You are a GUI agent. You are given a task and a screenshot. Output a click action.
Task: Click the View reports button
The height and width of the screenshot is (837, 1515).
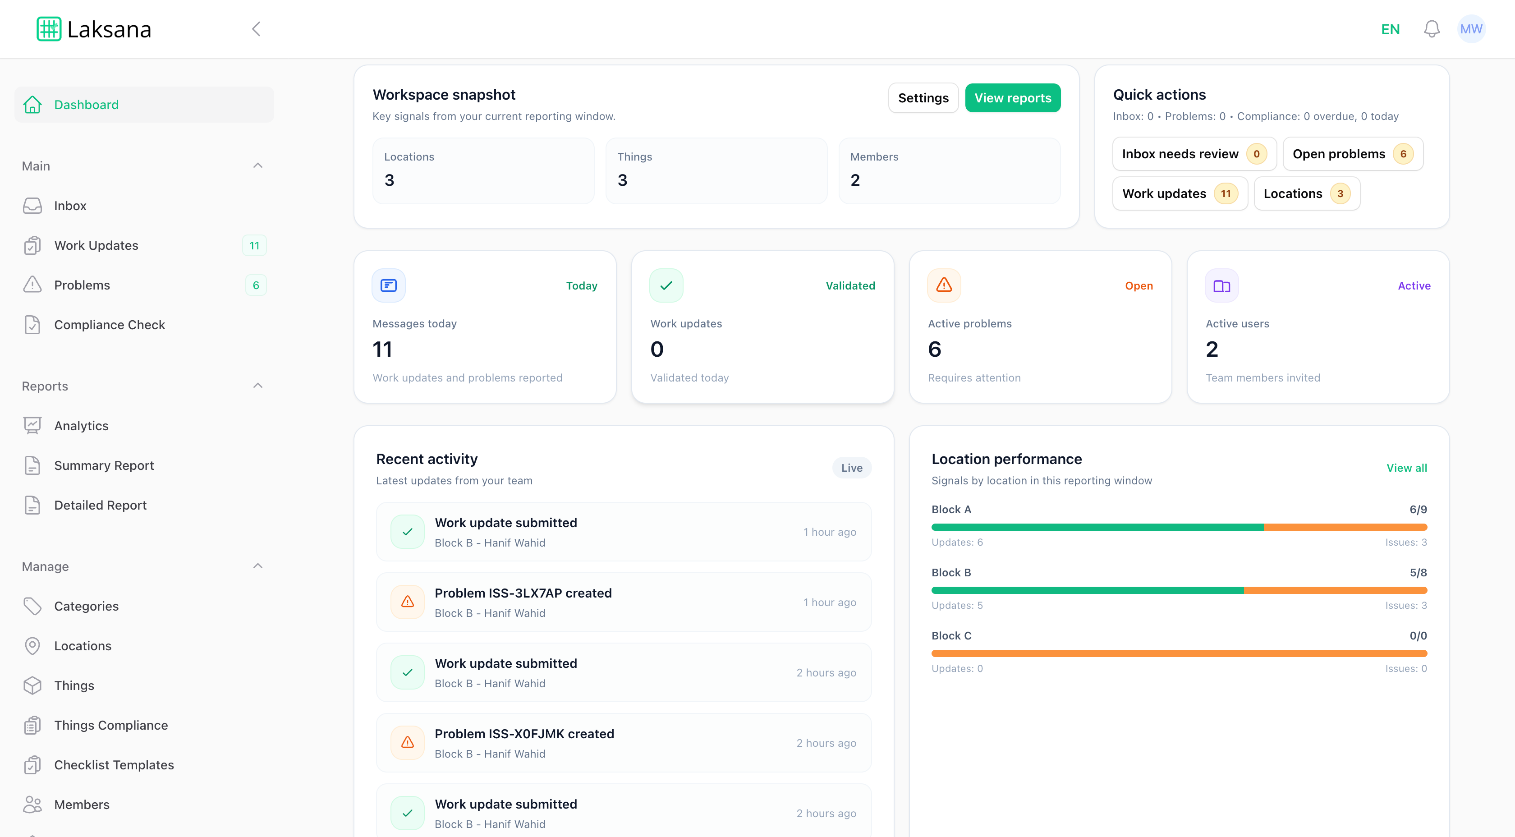click(x=1013, y=98)
